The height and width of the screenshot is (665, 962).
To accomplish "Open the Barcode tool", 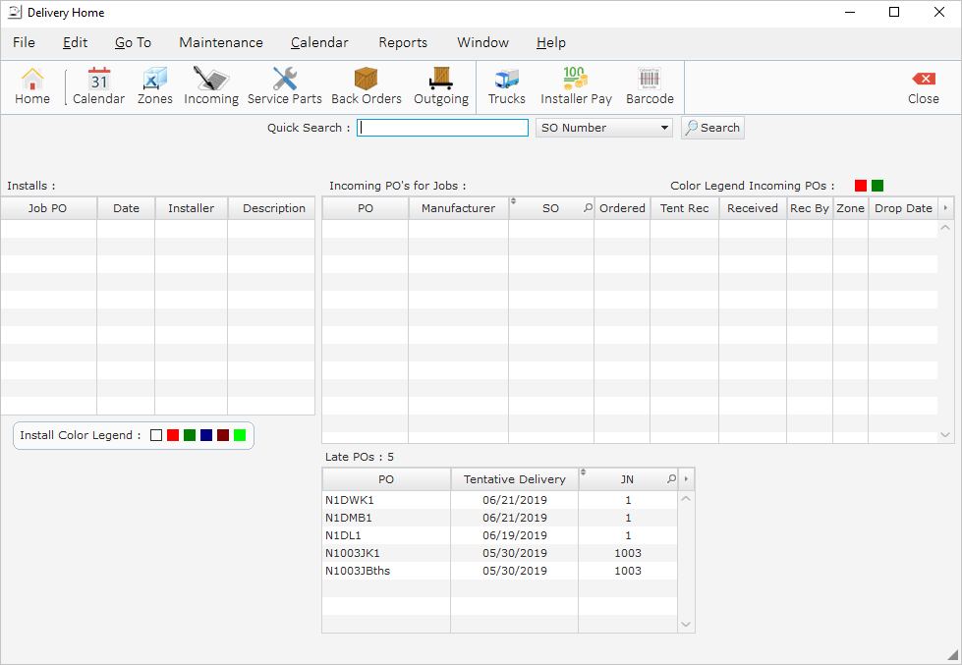I will pos(650,85).
